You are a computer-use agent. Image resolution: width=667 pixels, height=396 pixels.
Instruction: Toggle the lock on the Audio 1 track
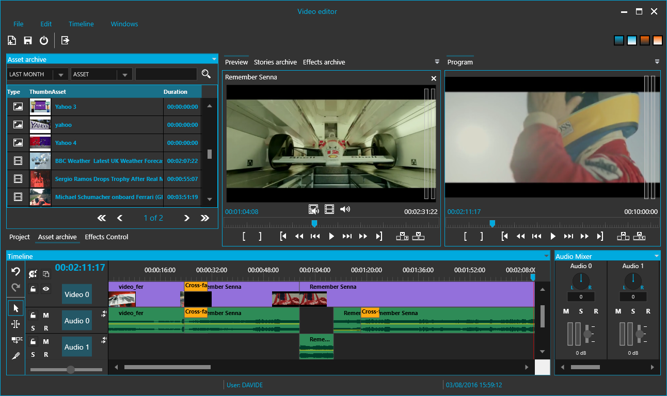click(x=33, y=341)
